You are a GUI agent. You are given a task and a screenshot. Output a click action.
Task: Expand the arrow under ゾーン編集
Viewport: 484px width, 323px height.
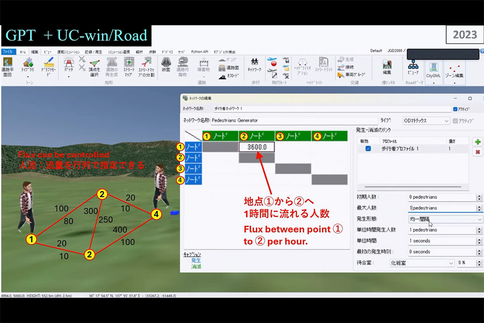(x=454, y=83)
